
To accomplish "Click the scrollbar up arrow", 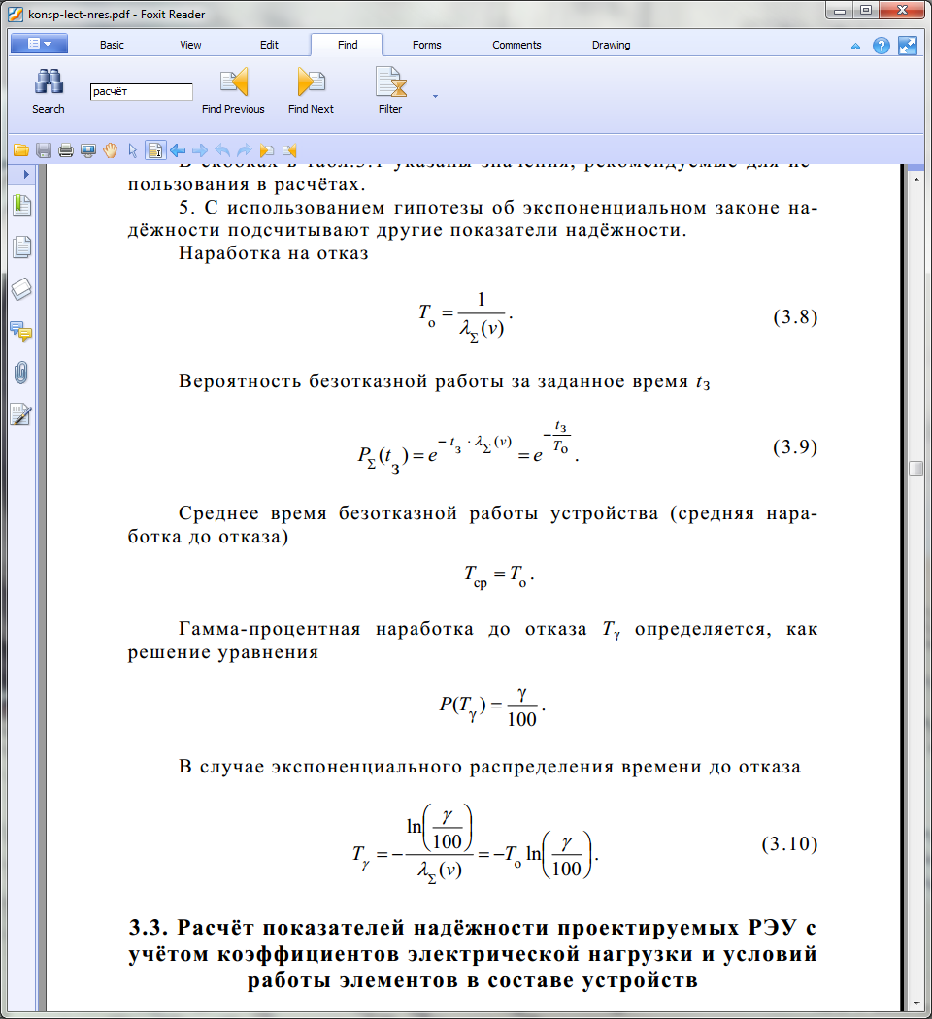I will click(916, 179).
